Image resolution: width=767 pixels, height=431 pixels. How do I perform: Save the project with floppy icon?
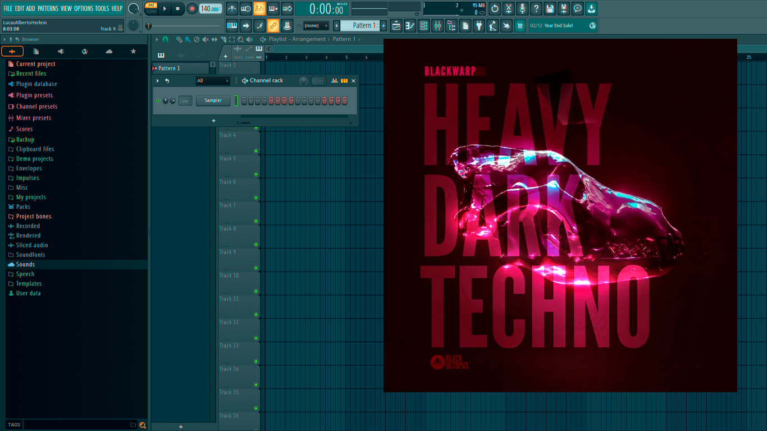(550, 9)
